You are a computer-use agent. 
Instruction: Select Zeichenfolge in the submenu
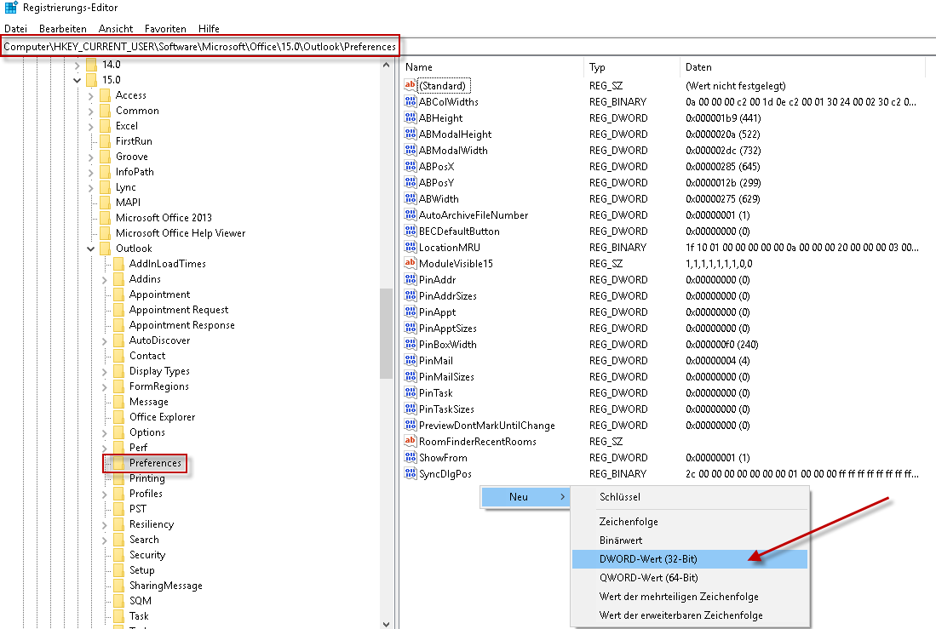[690, 522]
